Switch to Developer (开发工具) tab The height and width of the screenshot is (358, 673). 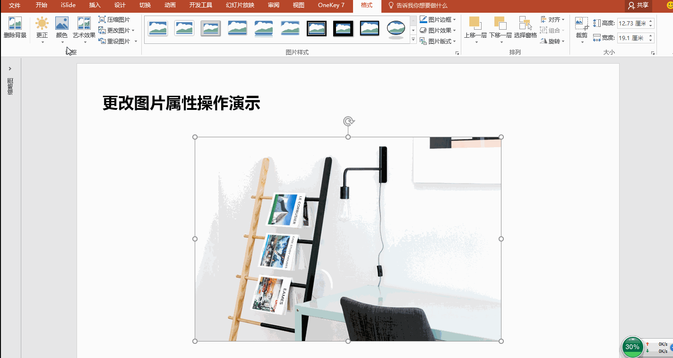point(201,5)
